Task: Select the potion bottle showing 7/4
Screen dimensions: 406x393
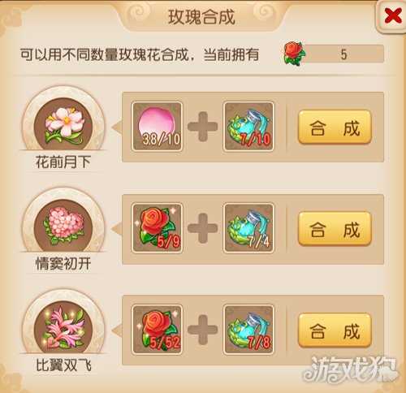Action: tap(248, 228)
